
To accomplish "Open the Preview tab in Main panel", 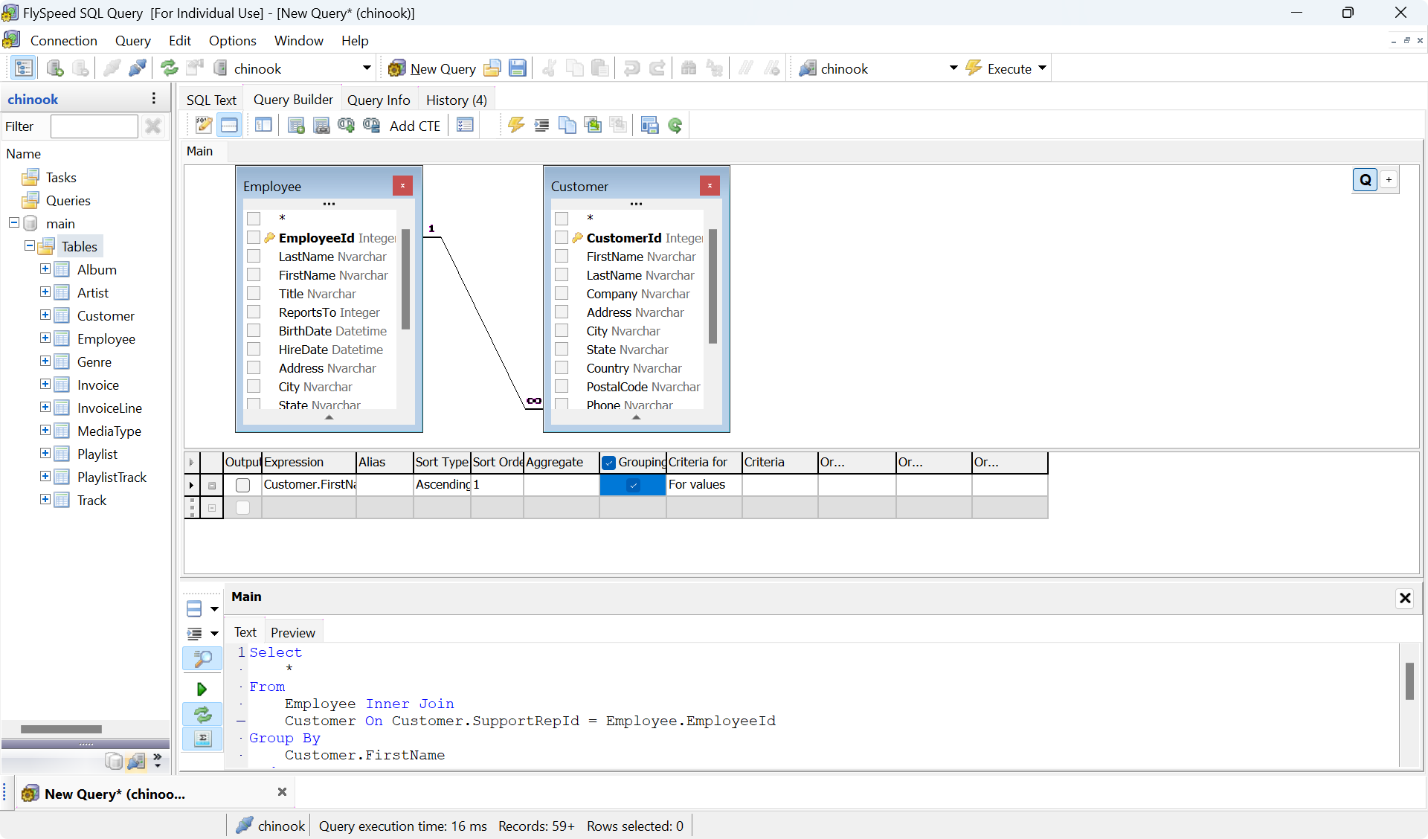I will [292, 632].
